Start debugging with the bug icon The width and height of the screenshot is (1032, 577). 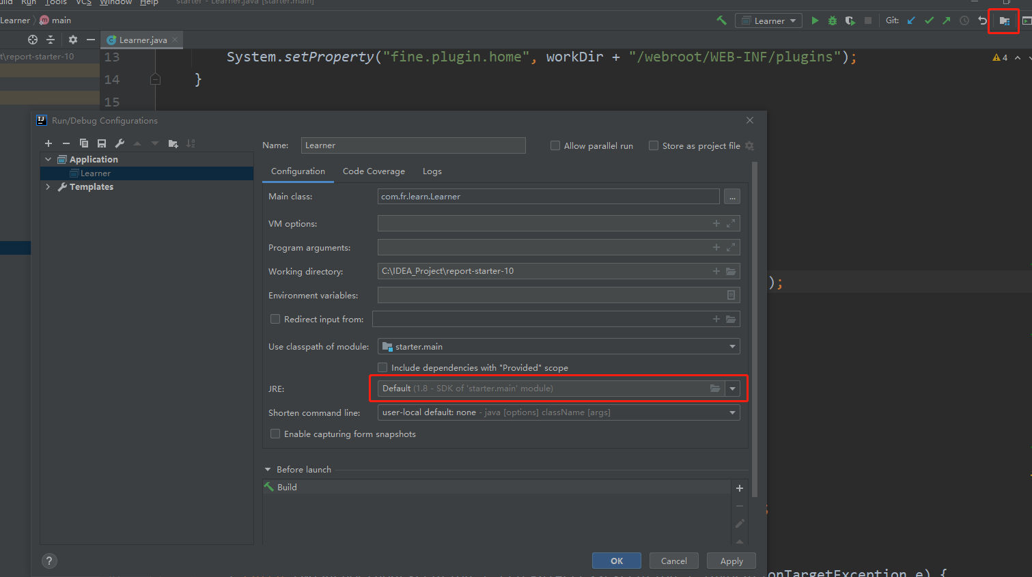[833, 20]
